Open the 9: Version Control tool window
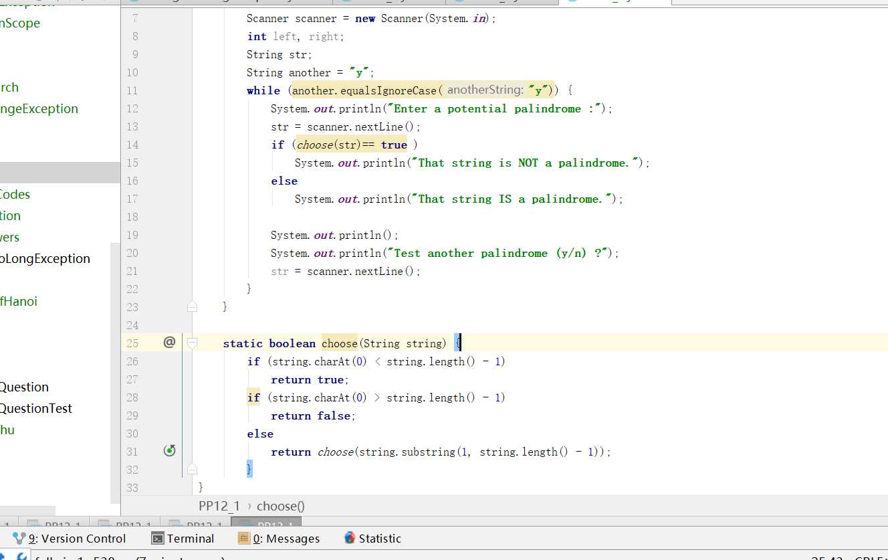This screenshot has width=888, height=560. tap(69, 538)
